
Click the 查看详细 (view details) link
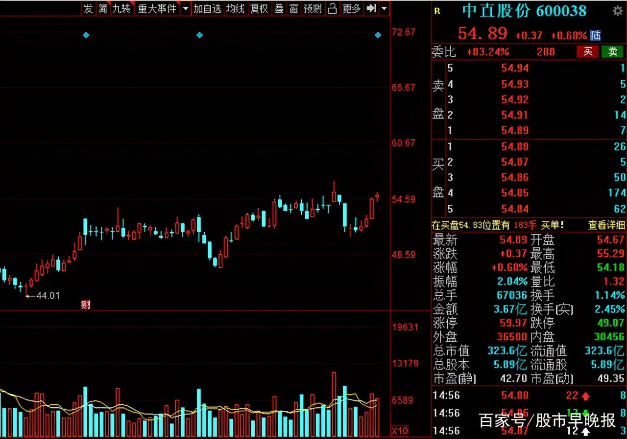[x=606, y=225]
